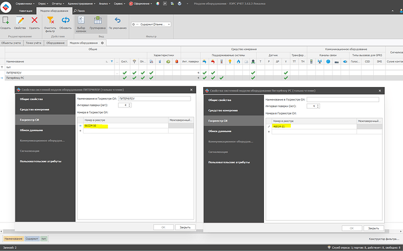Click the mobile phone channel column icon
The image size is (403, 251).
pyautogui.click(x=311, y=61)
